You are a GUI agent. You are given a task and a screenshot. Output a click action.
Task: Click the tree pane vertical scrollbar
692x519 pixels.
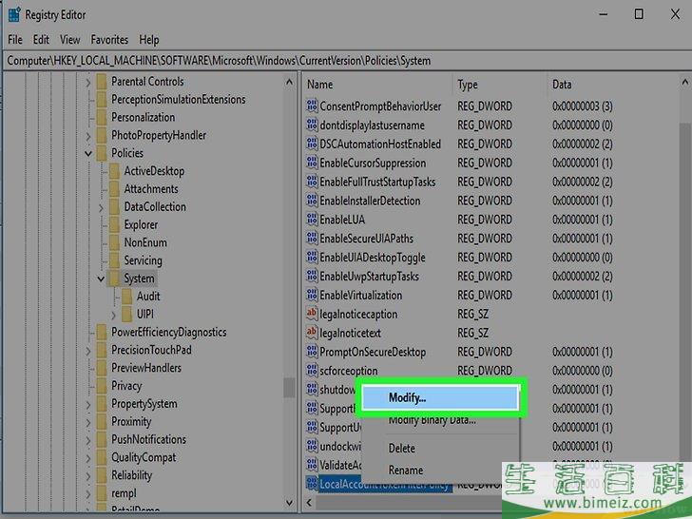tap(289, 285)
